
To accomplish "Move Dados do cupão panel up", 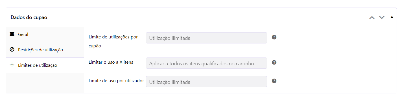I will tap(372, 17).
